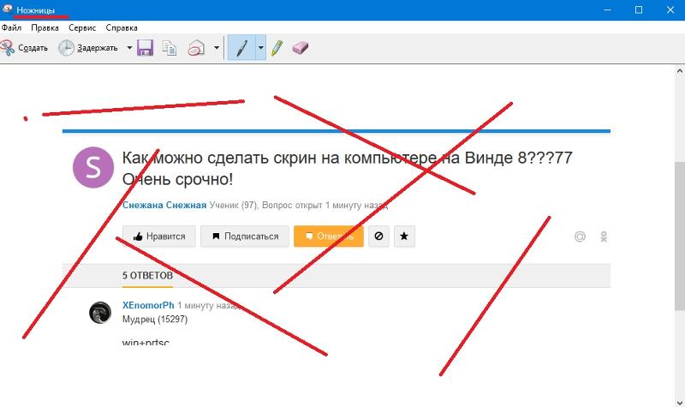This screenshot has height=407, width=685.
Task: Click the Снежана Снежная author link
Action: click(x=164, y=205)
